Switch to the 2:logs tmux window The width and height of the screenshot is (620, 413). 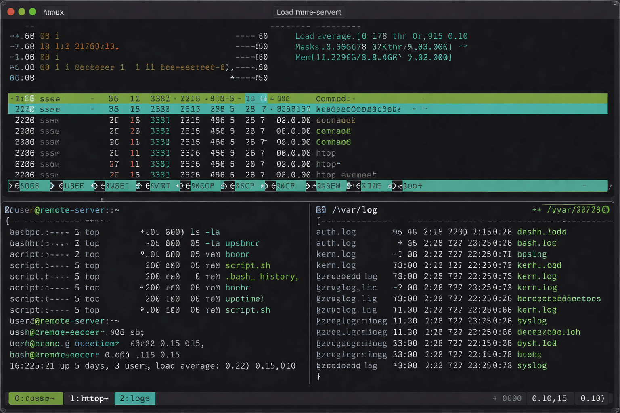[x=135, y=398]
